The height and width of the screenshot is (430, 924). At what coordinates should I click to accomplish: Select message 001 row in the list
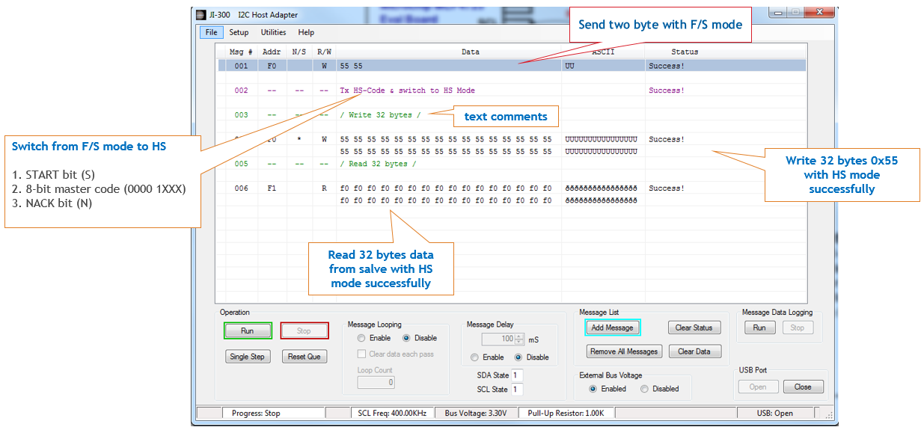pos(449,66)
